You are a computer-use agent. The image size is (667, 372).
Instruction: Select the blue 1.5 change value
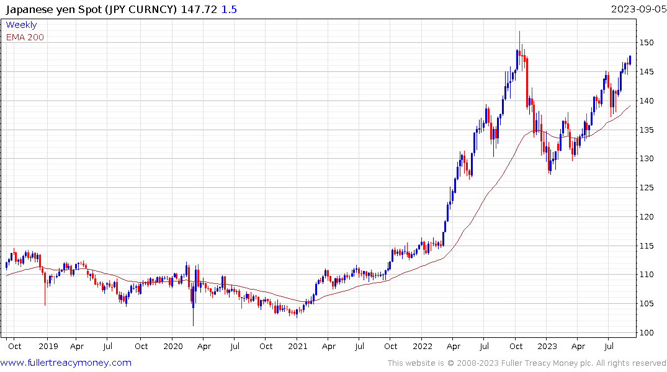[x=229, y=9]
